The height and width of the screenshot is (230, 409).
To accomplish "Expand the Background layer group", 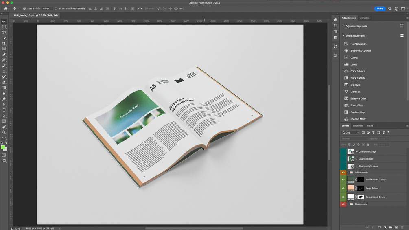I will click(x=348, y=204).
